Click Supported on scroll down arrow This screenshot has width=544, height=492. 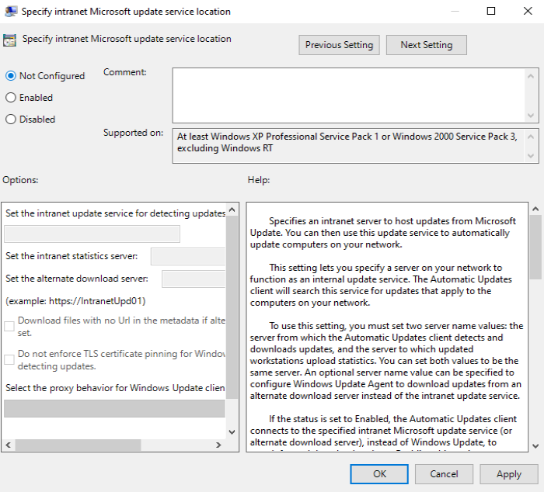pos(531,156)
